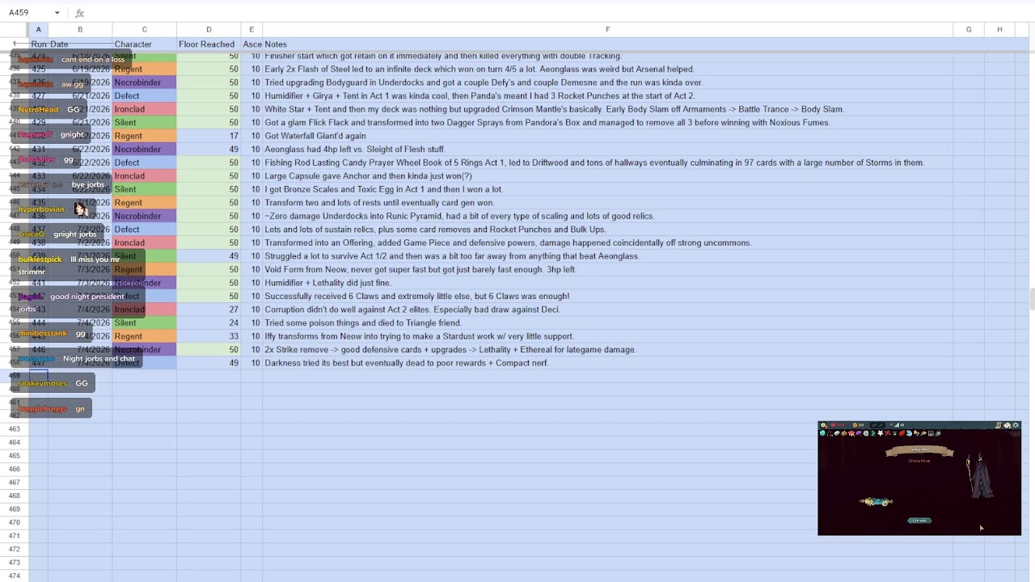Select the cell reference A459 name box
Screen dimensions: 1035x582
click(x=19, y=13)
